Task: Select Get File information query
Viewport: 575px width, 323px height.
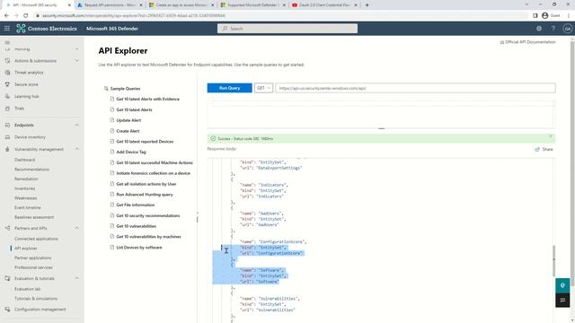Action: pyautogui.click(x=136, y=205)
